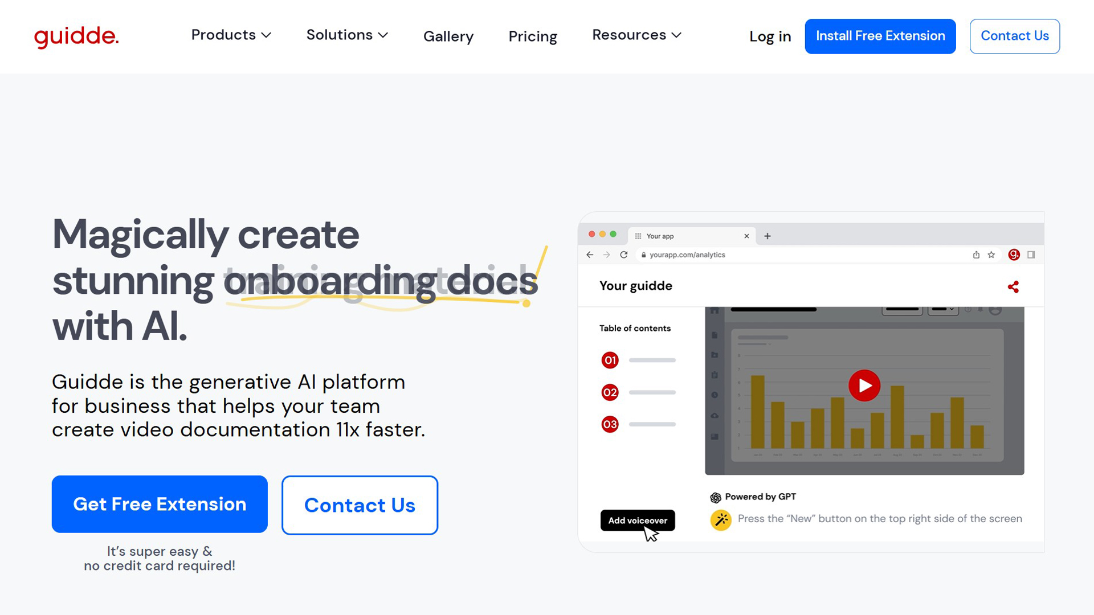The width and height of the screenshot is (1094, 615).
Task: Select the 'Your app' browser tab
Action: click(692, 236)
